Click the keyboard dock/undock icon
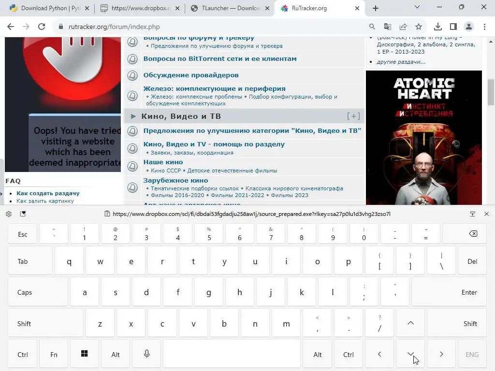This screenshot has width=495, height=371. 472,214
